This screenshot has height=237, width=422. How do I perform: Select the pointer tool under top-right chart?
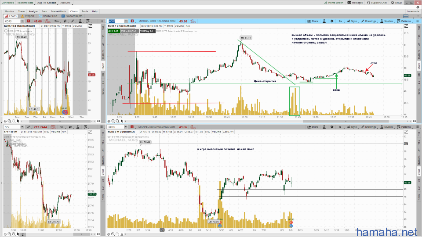click(x=122, y=121)
